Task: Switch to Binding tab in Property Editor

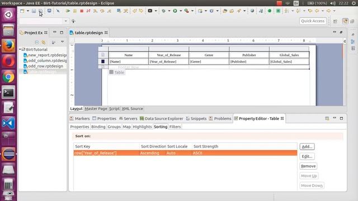Action: click(98, 127)
